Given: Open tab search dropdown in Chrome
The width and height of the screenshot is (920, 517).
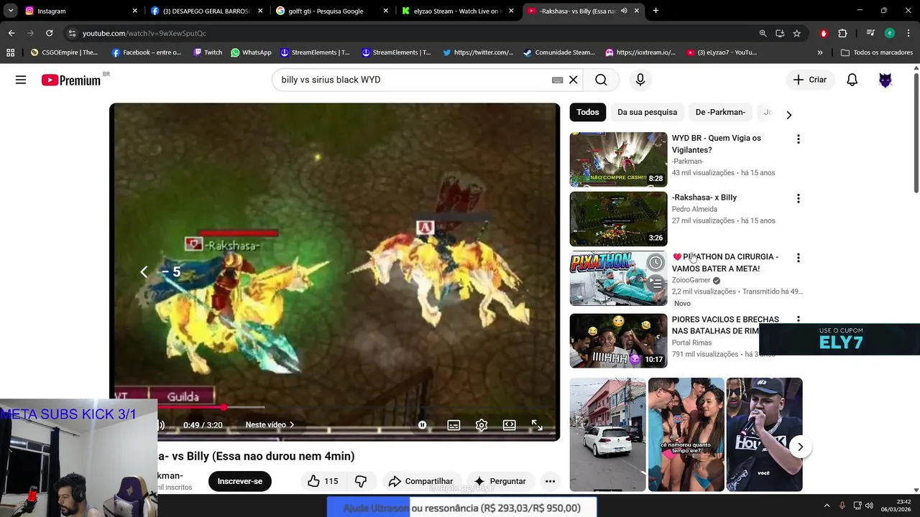Looking at the screenshot, I should pyautogui.click(x=11, y=11).
